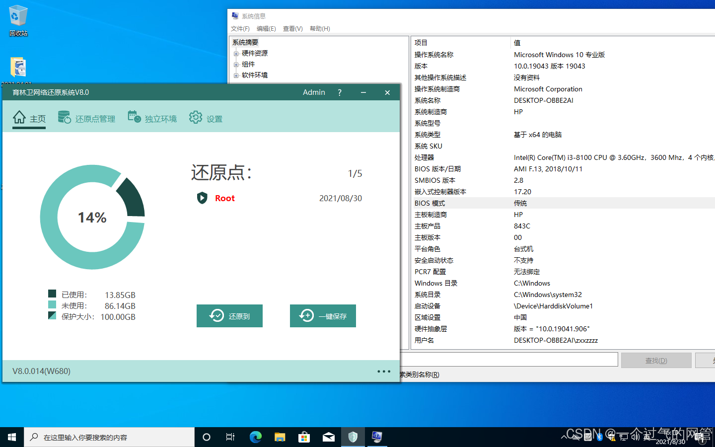Open File Explorer from taskbar

coord(280,437)
